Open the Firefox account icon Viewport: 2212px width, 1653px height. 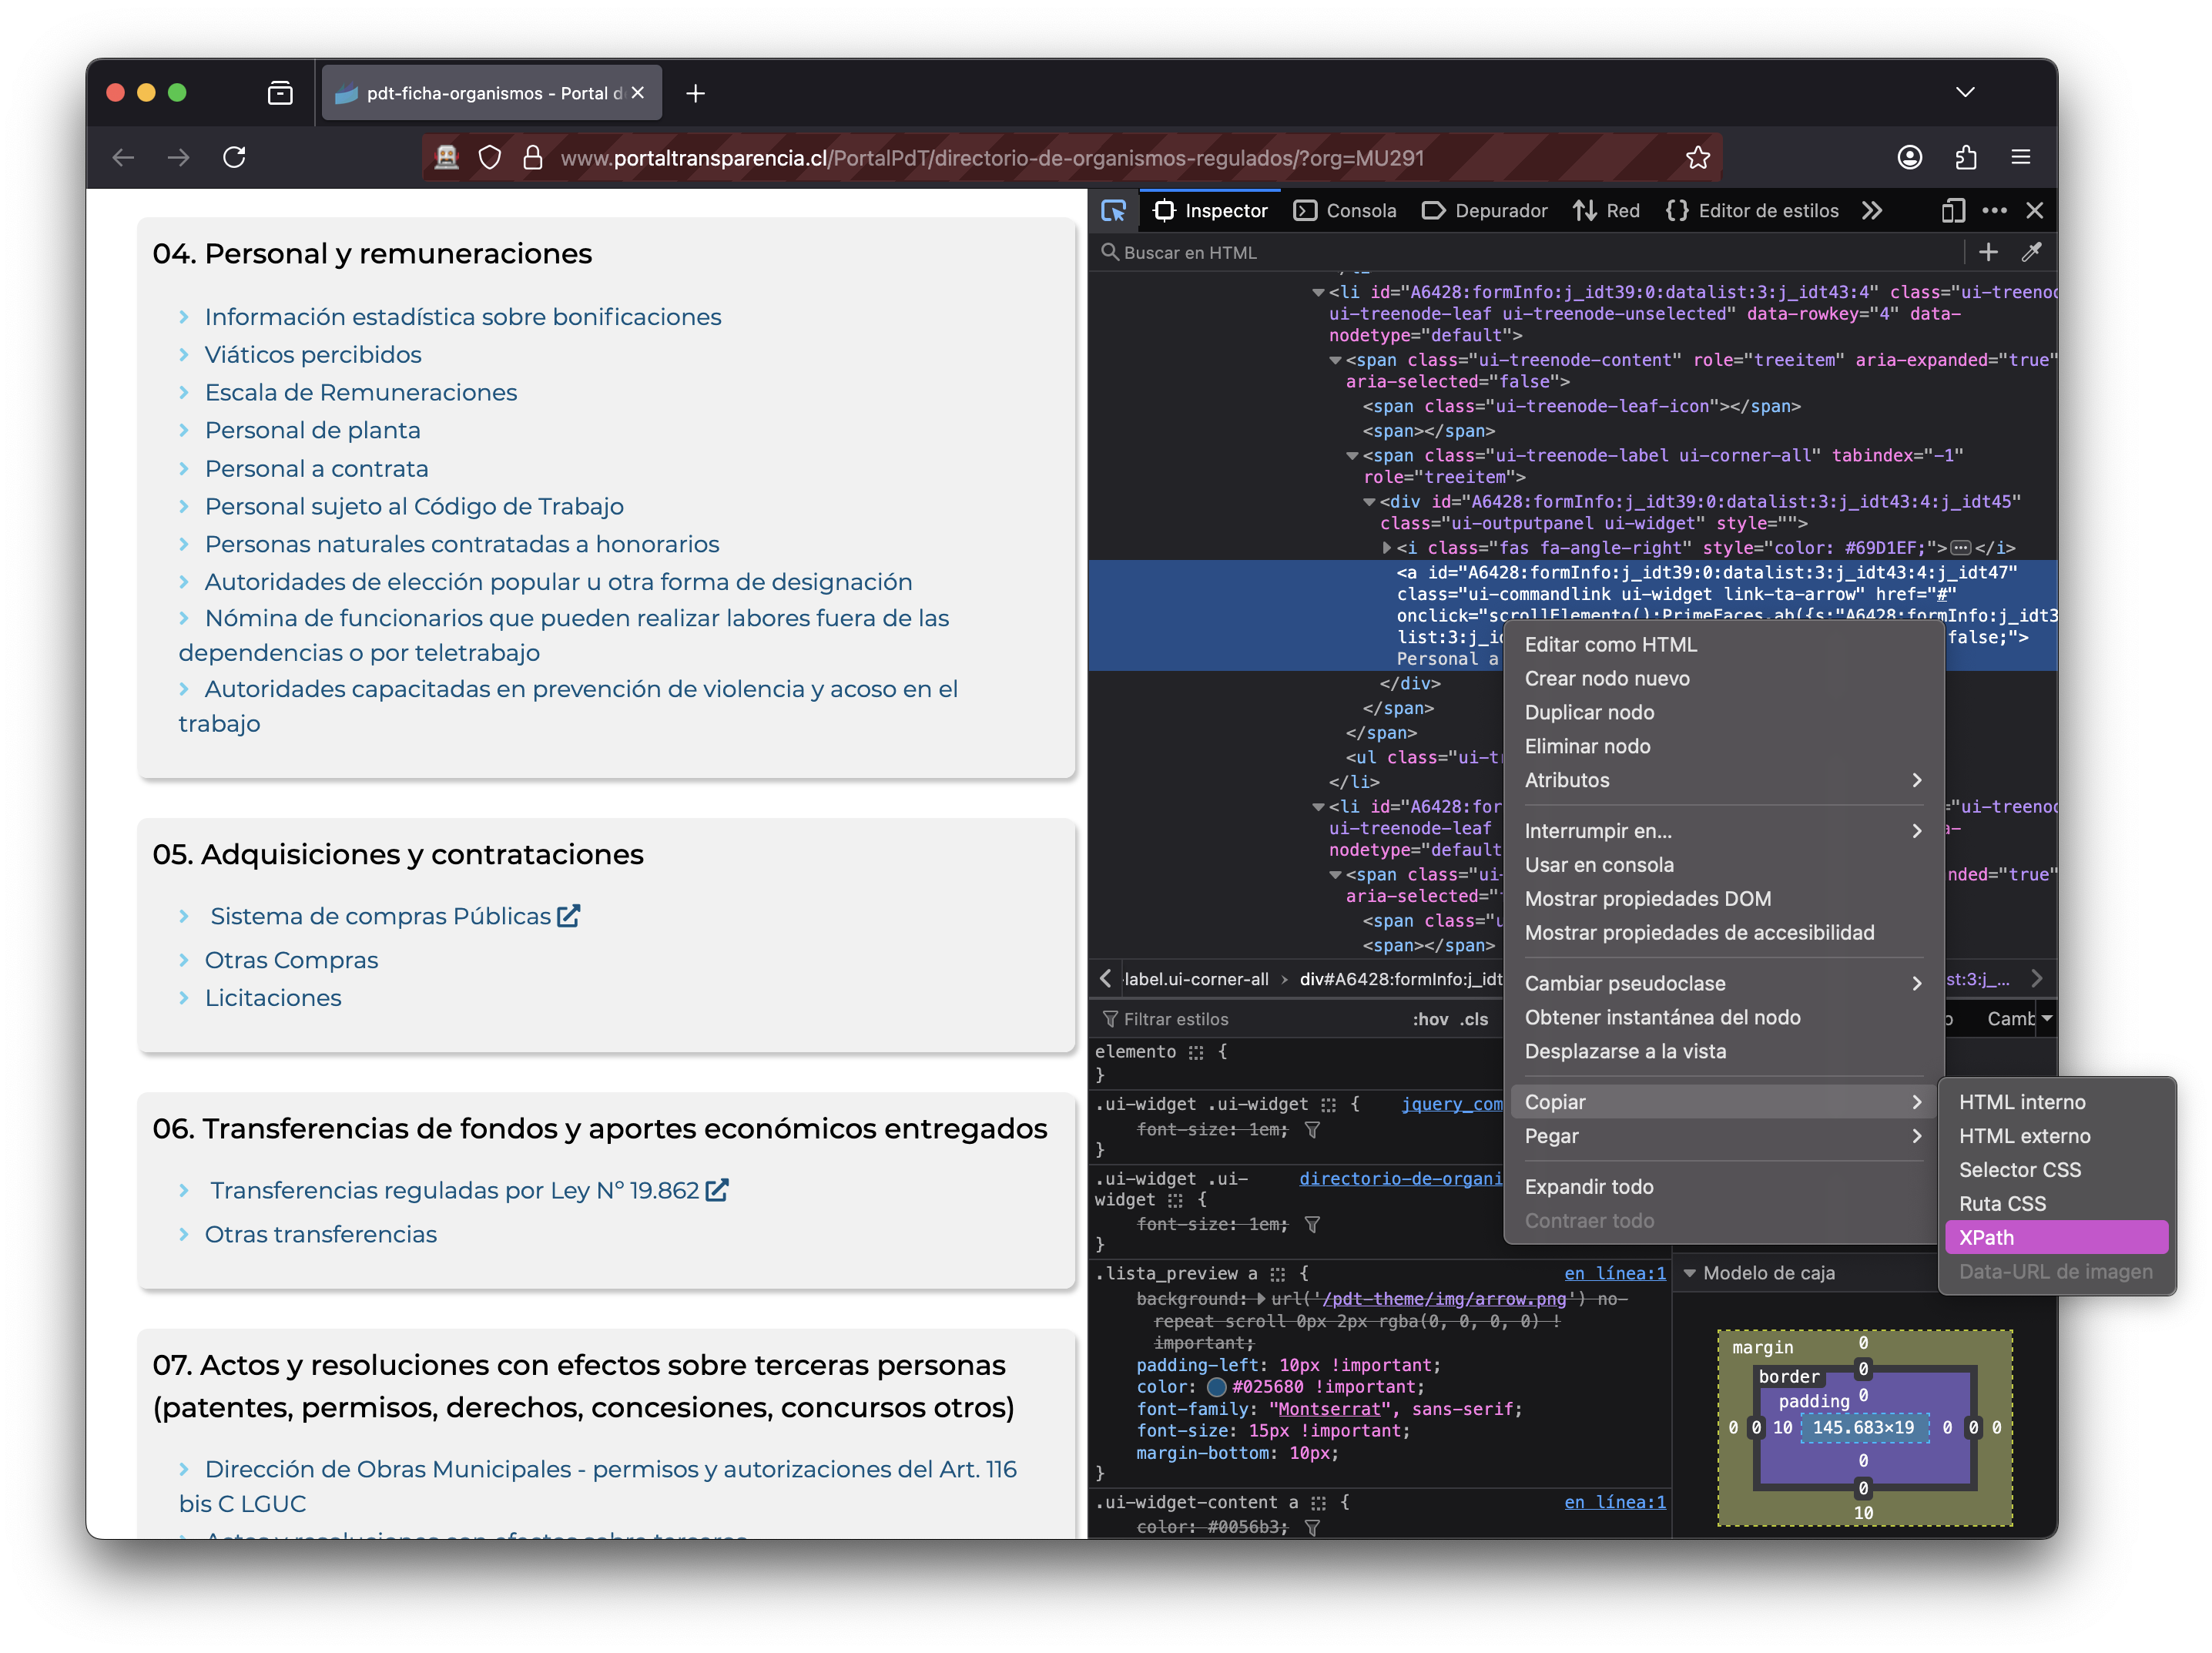[x=1909, y=158]
